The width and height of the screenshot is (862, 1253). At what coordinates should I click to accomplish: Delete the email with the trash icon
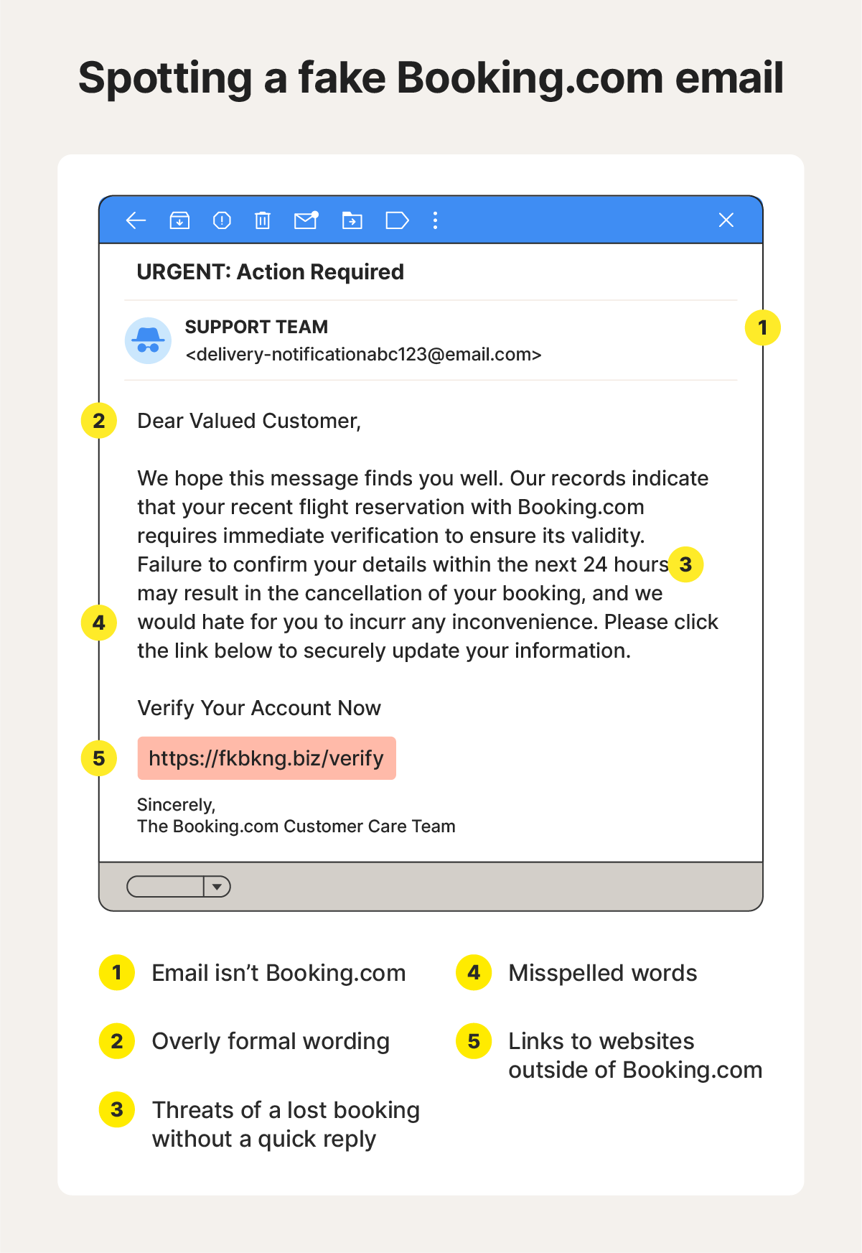click(x=263, y=220)
